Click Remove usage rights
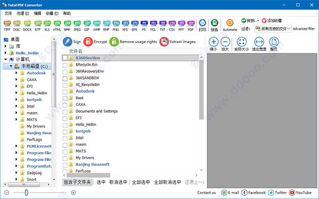The image size is (319, 199). [x=133, y=42]
